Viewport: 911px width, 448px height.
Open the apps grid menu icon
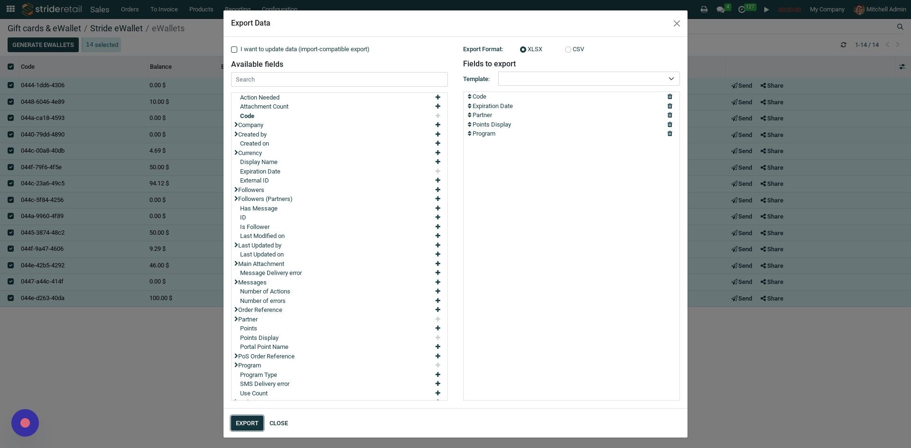[x=10, y=9]
